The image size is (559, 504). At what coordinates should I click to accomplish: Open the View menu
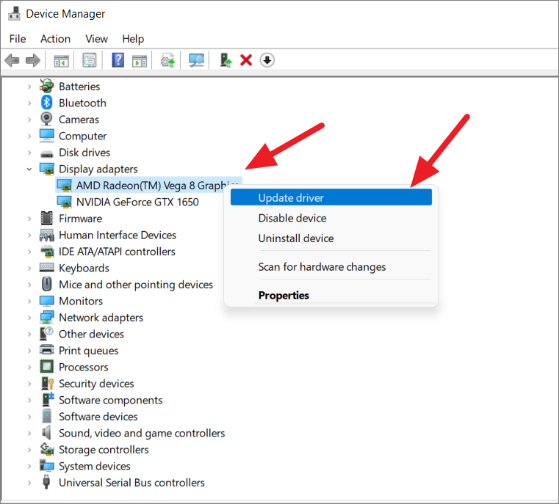(x=96, y=38)
